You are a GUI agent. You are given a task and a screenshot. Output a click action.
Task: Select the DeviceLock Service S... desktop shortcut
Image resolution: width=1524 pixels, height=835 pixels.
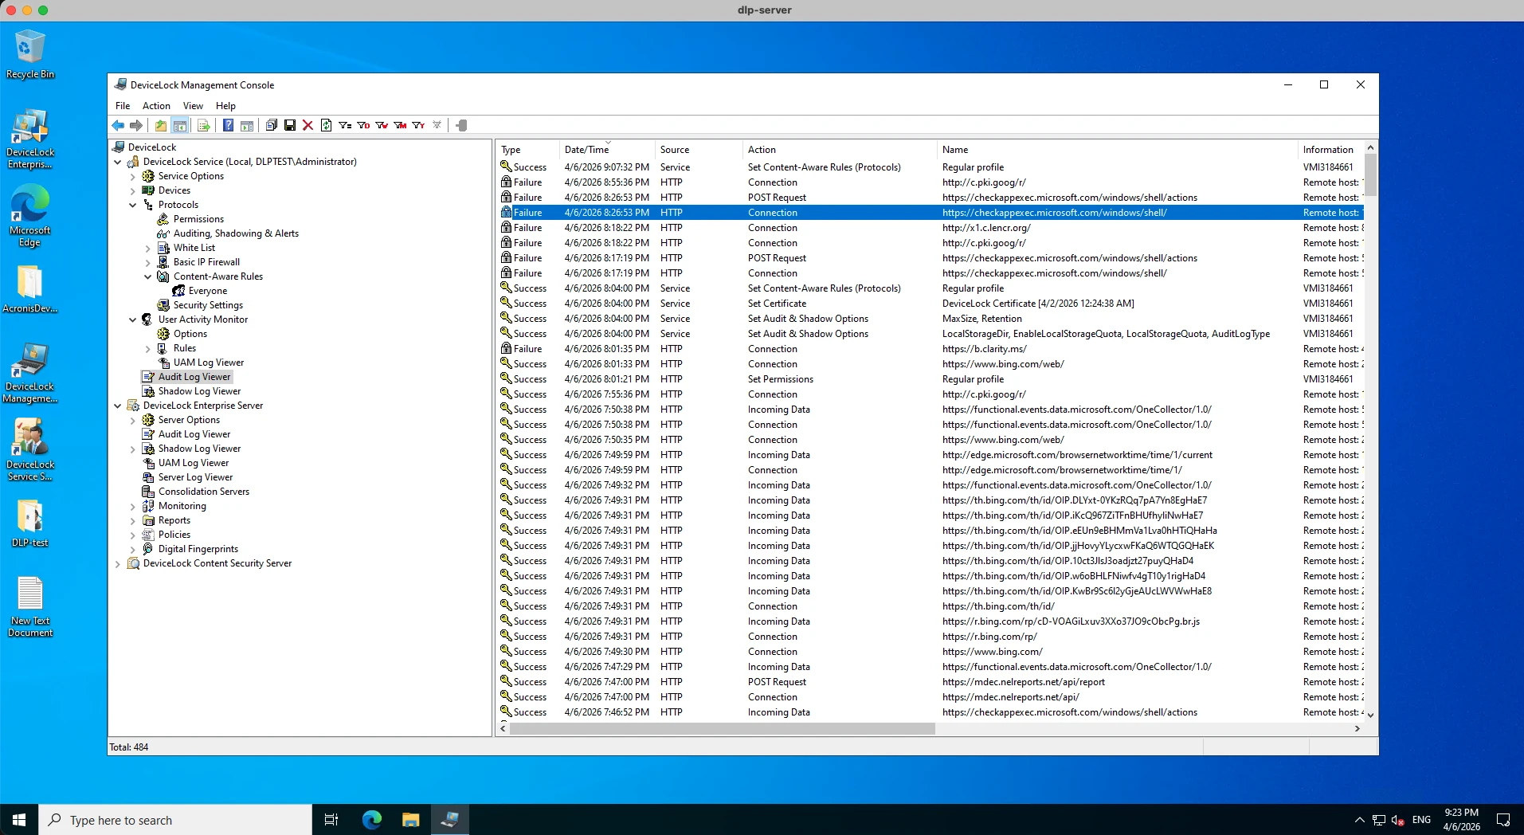click(x=30, y=450)
